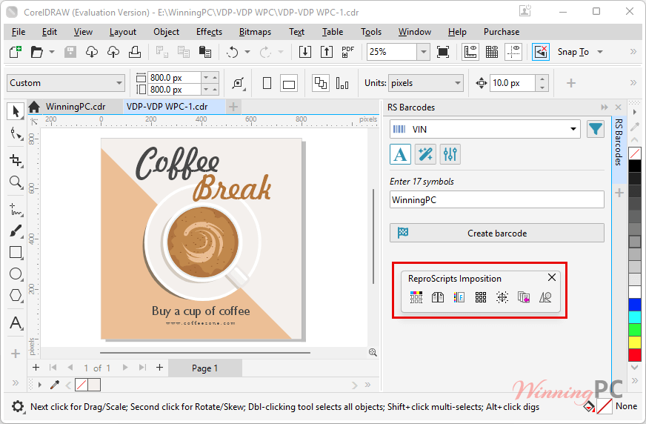Select the Shape edit tool

(x=16, y=133)
